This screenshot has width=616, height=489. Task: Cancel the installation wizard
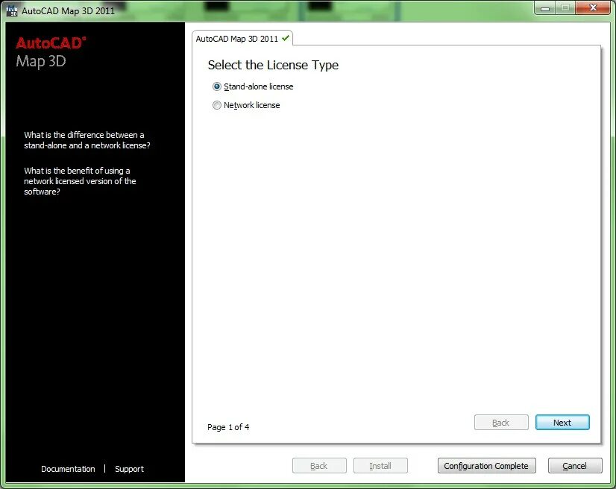coord(575,466)
